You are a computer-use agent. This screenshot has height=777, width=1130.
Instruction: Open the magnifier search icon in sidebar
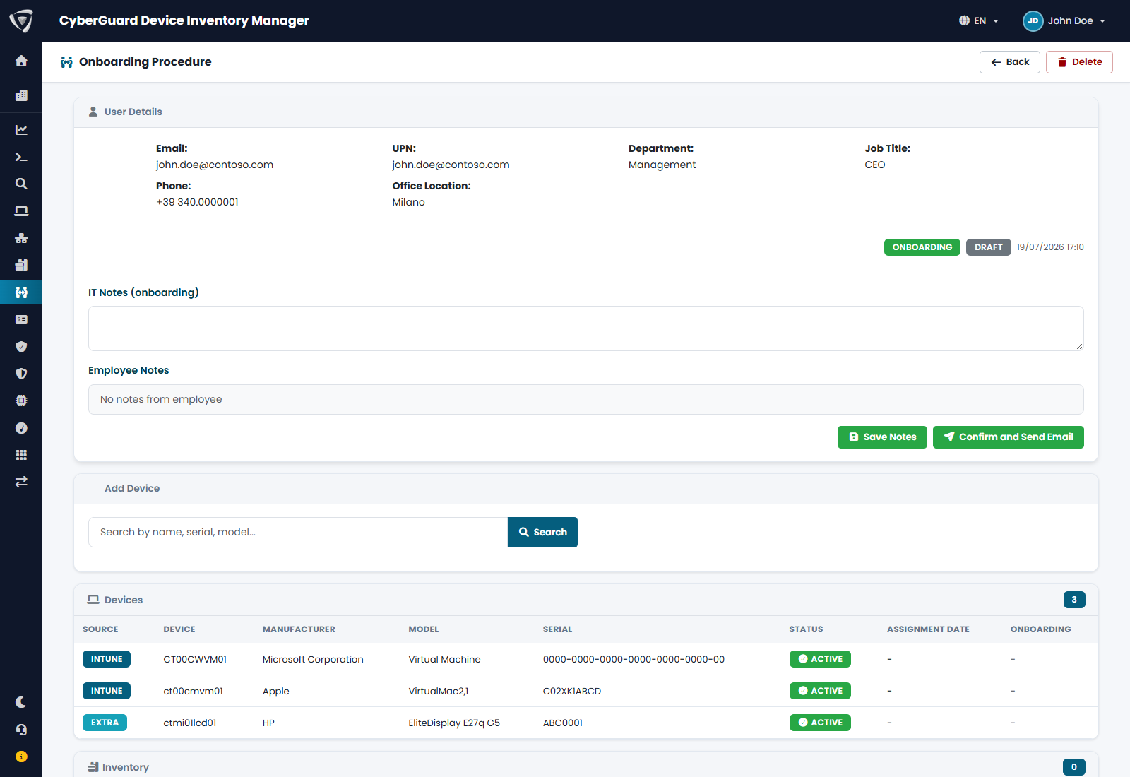21,184
